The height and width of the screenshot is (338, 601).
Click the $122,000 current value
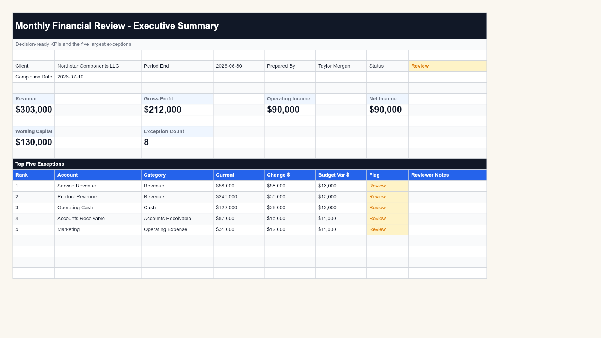[239, 208]
